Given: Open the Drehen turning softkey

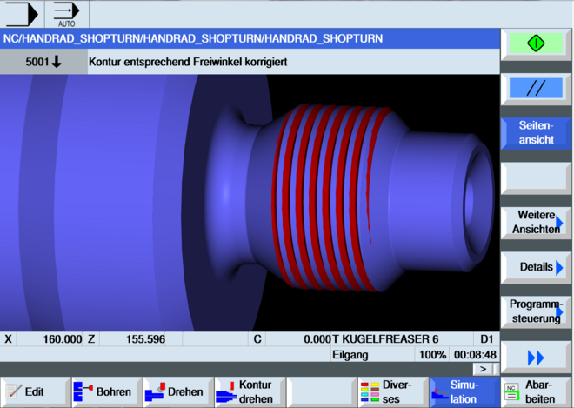Looking at the screenshot, I should click(x=177, y=391).
